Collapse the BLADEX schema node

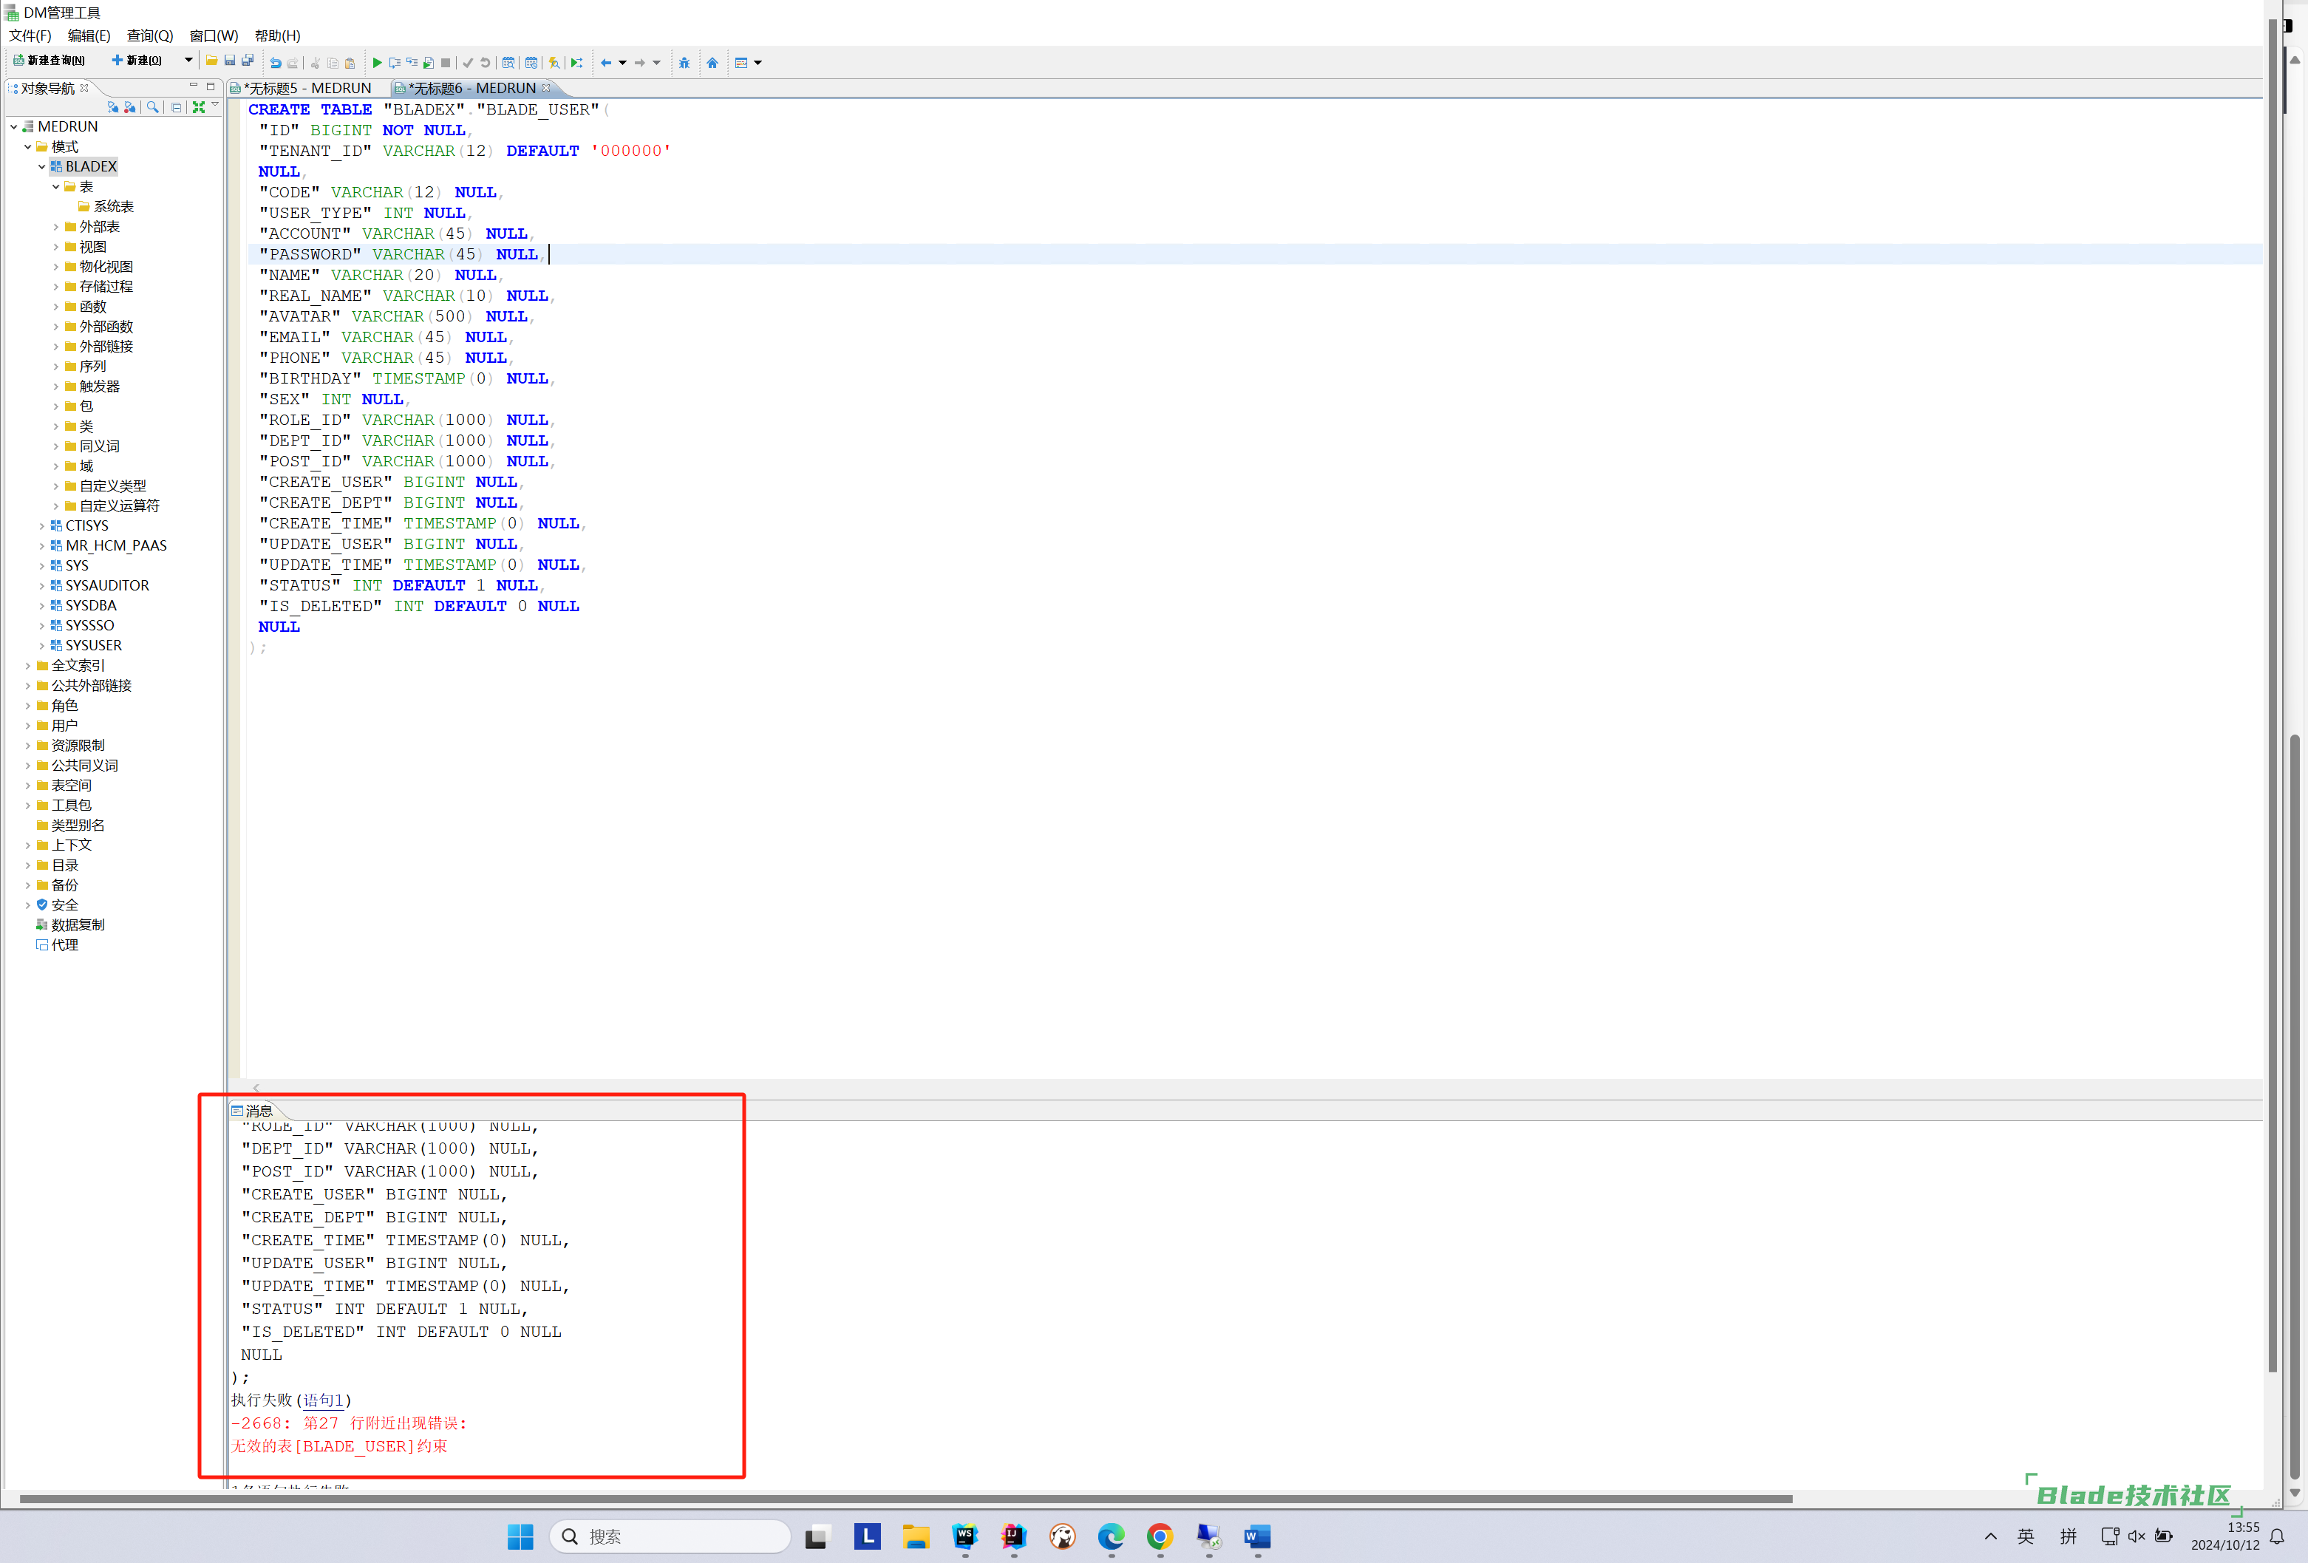coord(41,167)
